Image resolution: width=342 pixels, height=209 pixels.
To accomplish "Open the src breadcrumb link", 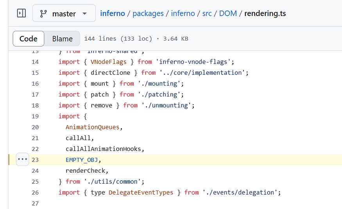I will pyautogui.click(x=207, y=13).
